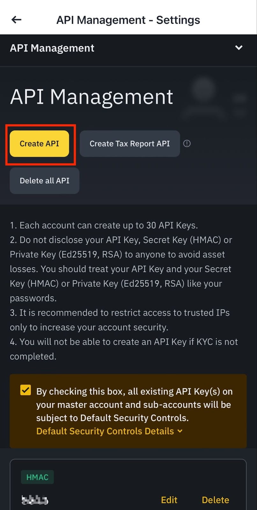
Task: Click the HMAC key type badge
Action: pyautogui.click(x=37, y=477)
